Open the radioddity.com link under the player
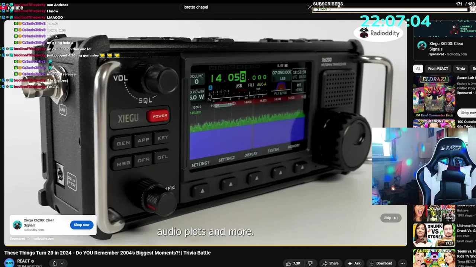The width and height of the screenshot is (476, 267). [x=44, y=239]
